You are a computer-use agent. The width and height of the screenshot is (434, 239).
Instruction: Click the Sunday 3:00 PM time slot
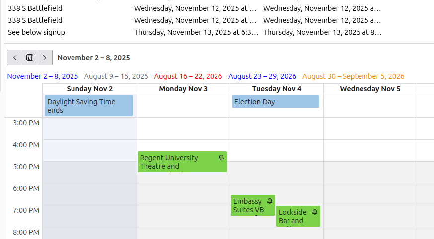[x=90, y=129]
